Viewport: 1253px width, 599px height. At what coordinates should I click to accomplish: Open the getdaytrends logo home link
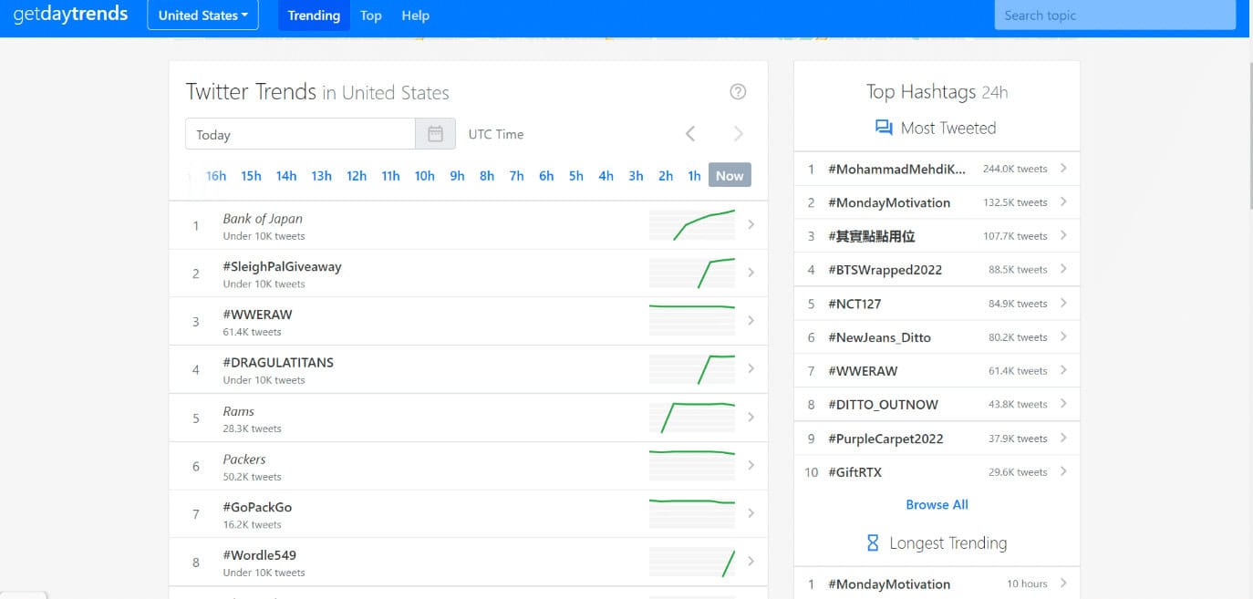point(70,15)
